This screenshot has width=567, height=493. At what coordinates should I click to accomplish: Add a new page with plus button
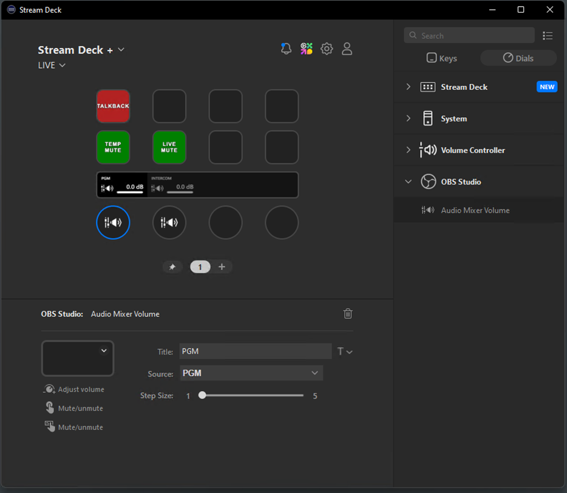(x=222, y=267)
